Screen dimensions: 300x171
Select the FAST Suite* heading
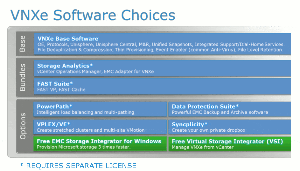(x=55, y=84)
